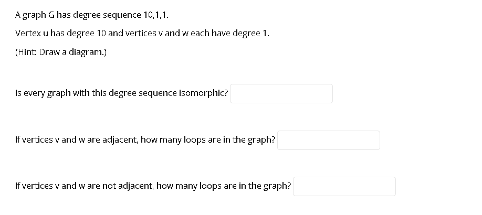Click the 'Is every graph' question text
This screenshot has width=482, height=215.
[121, 93]
